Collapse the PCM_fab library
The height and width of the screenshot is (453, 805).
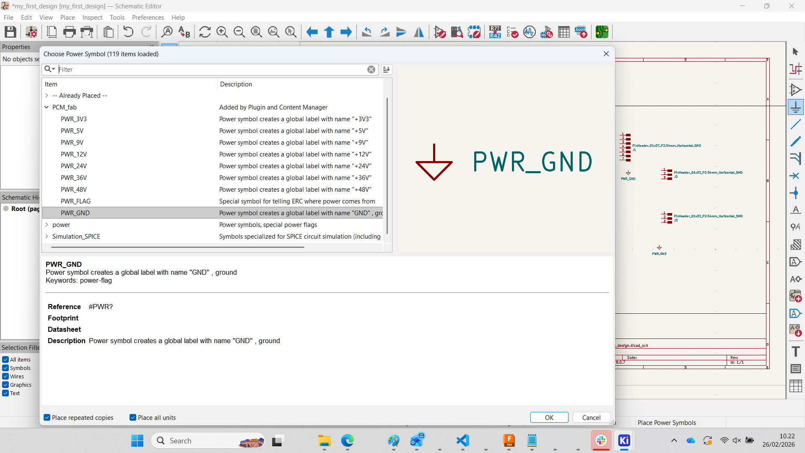click(47, 107)
